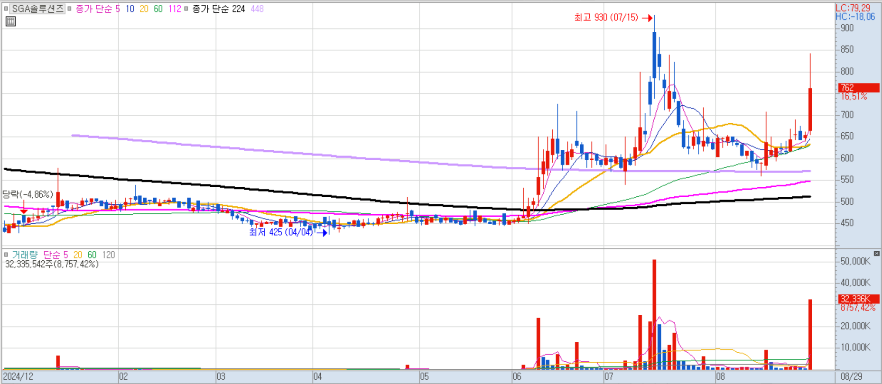Toggle the square marker before 종가 단순 5
The height and width of the screenshot is (384, 882).
(69, 9)
